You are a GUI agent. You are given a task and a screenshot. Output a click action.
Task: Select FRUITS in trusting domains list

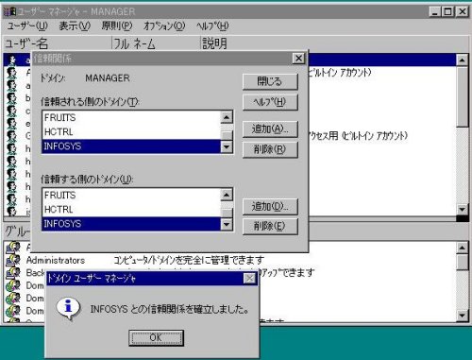click(x=131, y=196)
